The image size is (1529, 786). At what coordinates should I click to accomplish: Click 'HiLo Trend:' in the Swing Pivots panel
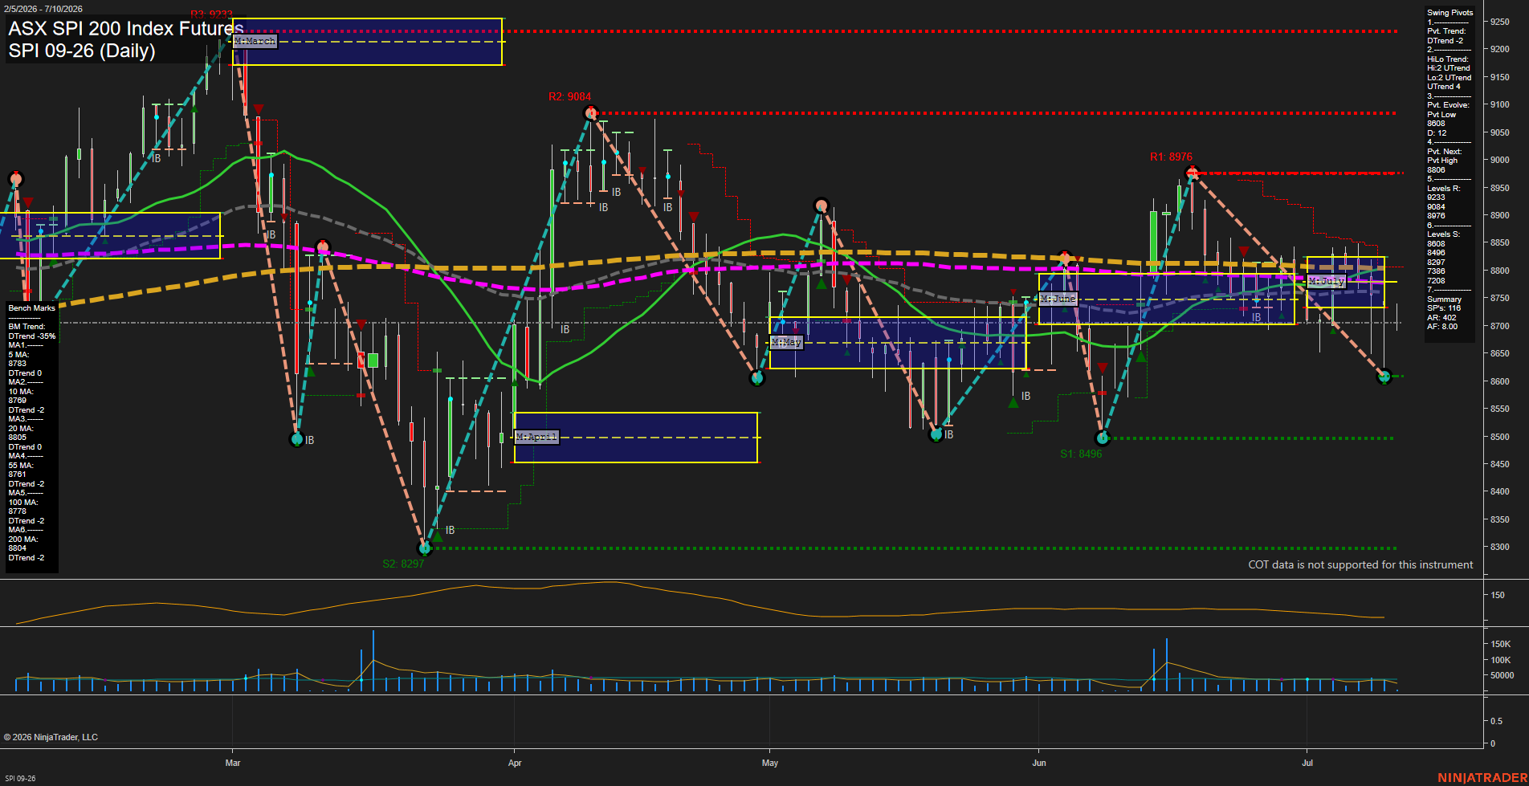point(1448,59)
